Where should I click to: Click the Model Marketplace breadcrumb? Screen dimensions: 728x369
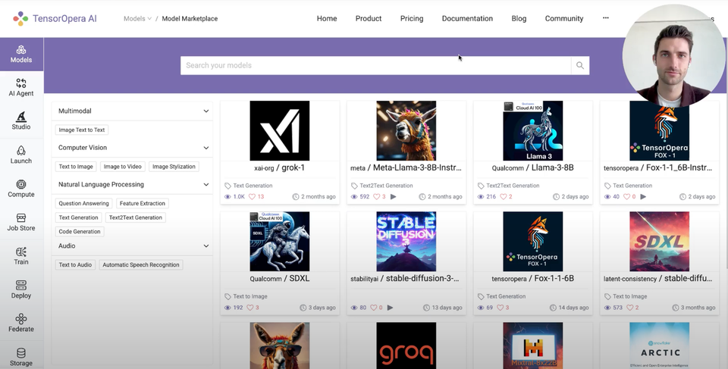[x=190, y=19]
